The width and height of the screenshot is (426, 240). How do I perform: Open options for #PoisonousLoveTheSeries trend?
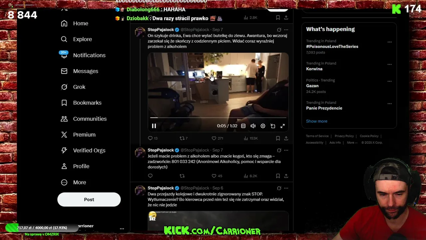point(389,42)
